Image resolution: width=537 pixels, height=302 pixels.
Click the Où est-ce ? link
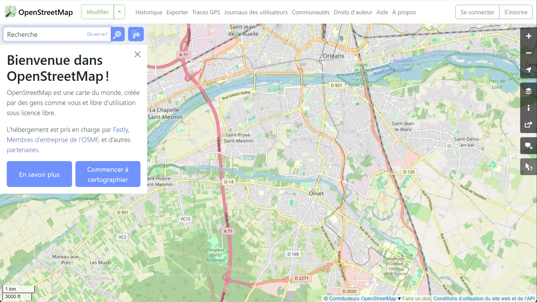(x=97, y=34)
